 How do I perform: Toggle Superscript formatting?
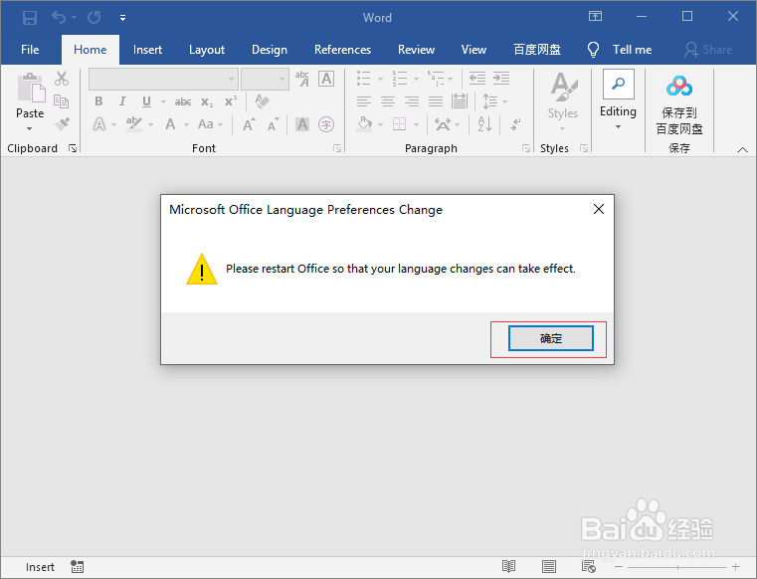pyautogui.click(x=231, y=101)
